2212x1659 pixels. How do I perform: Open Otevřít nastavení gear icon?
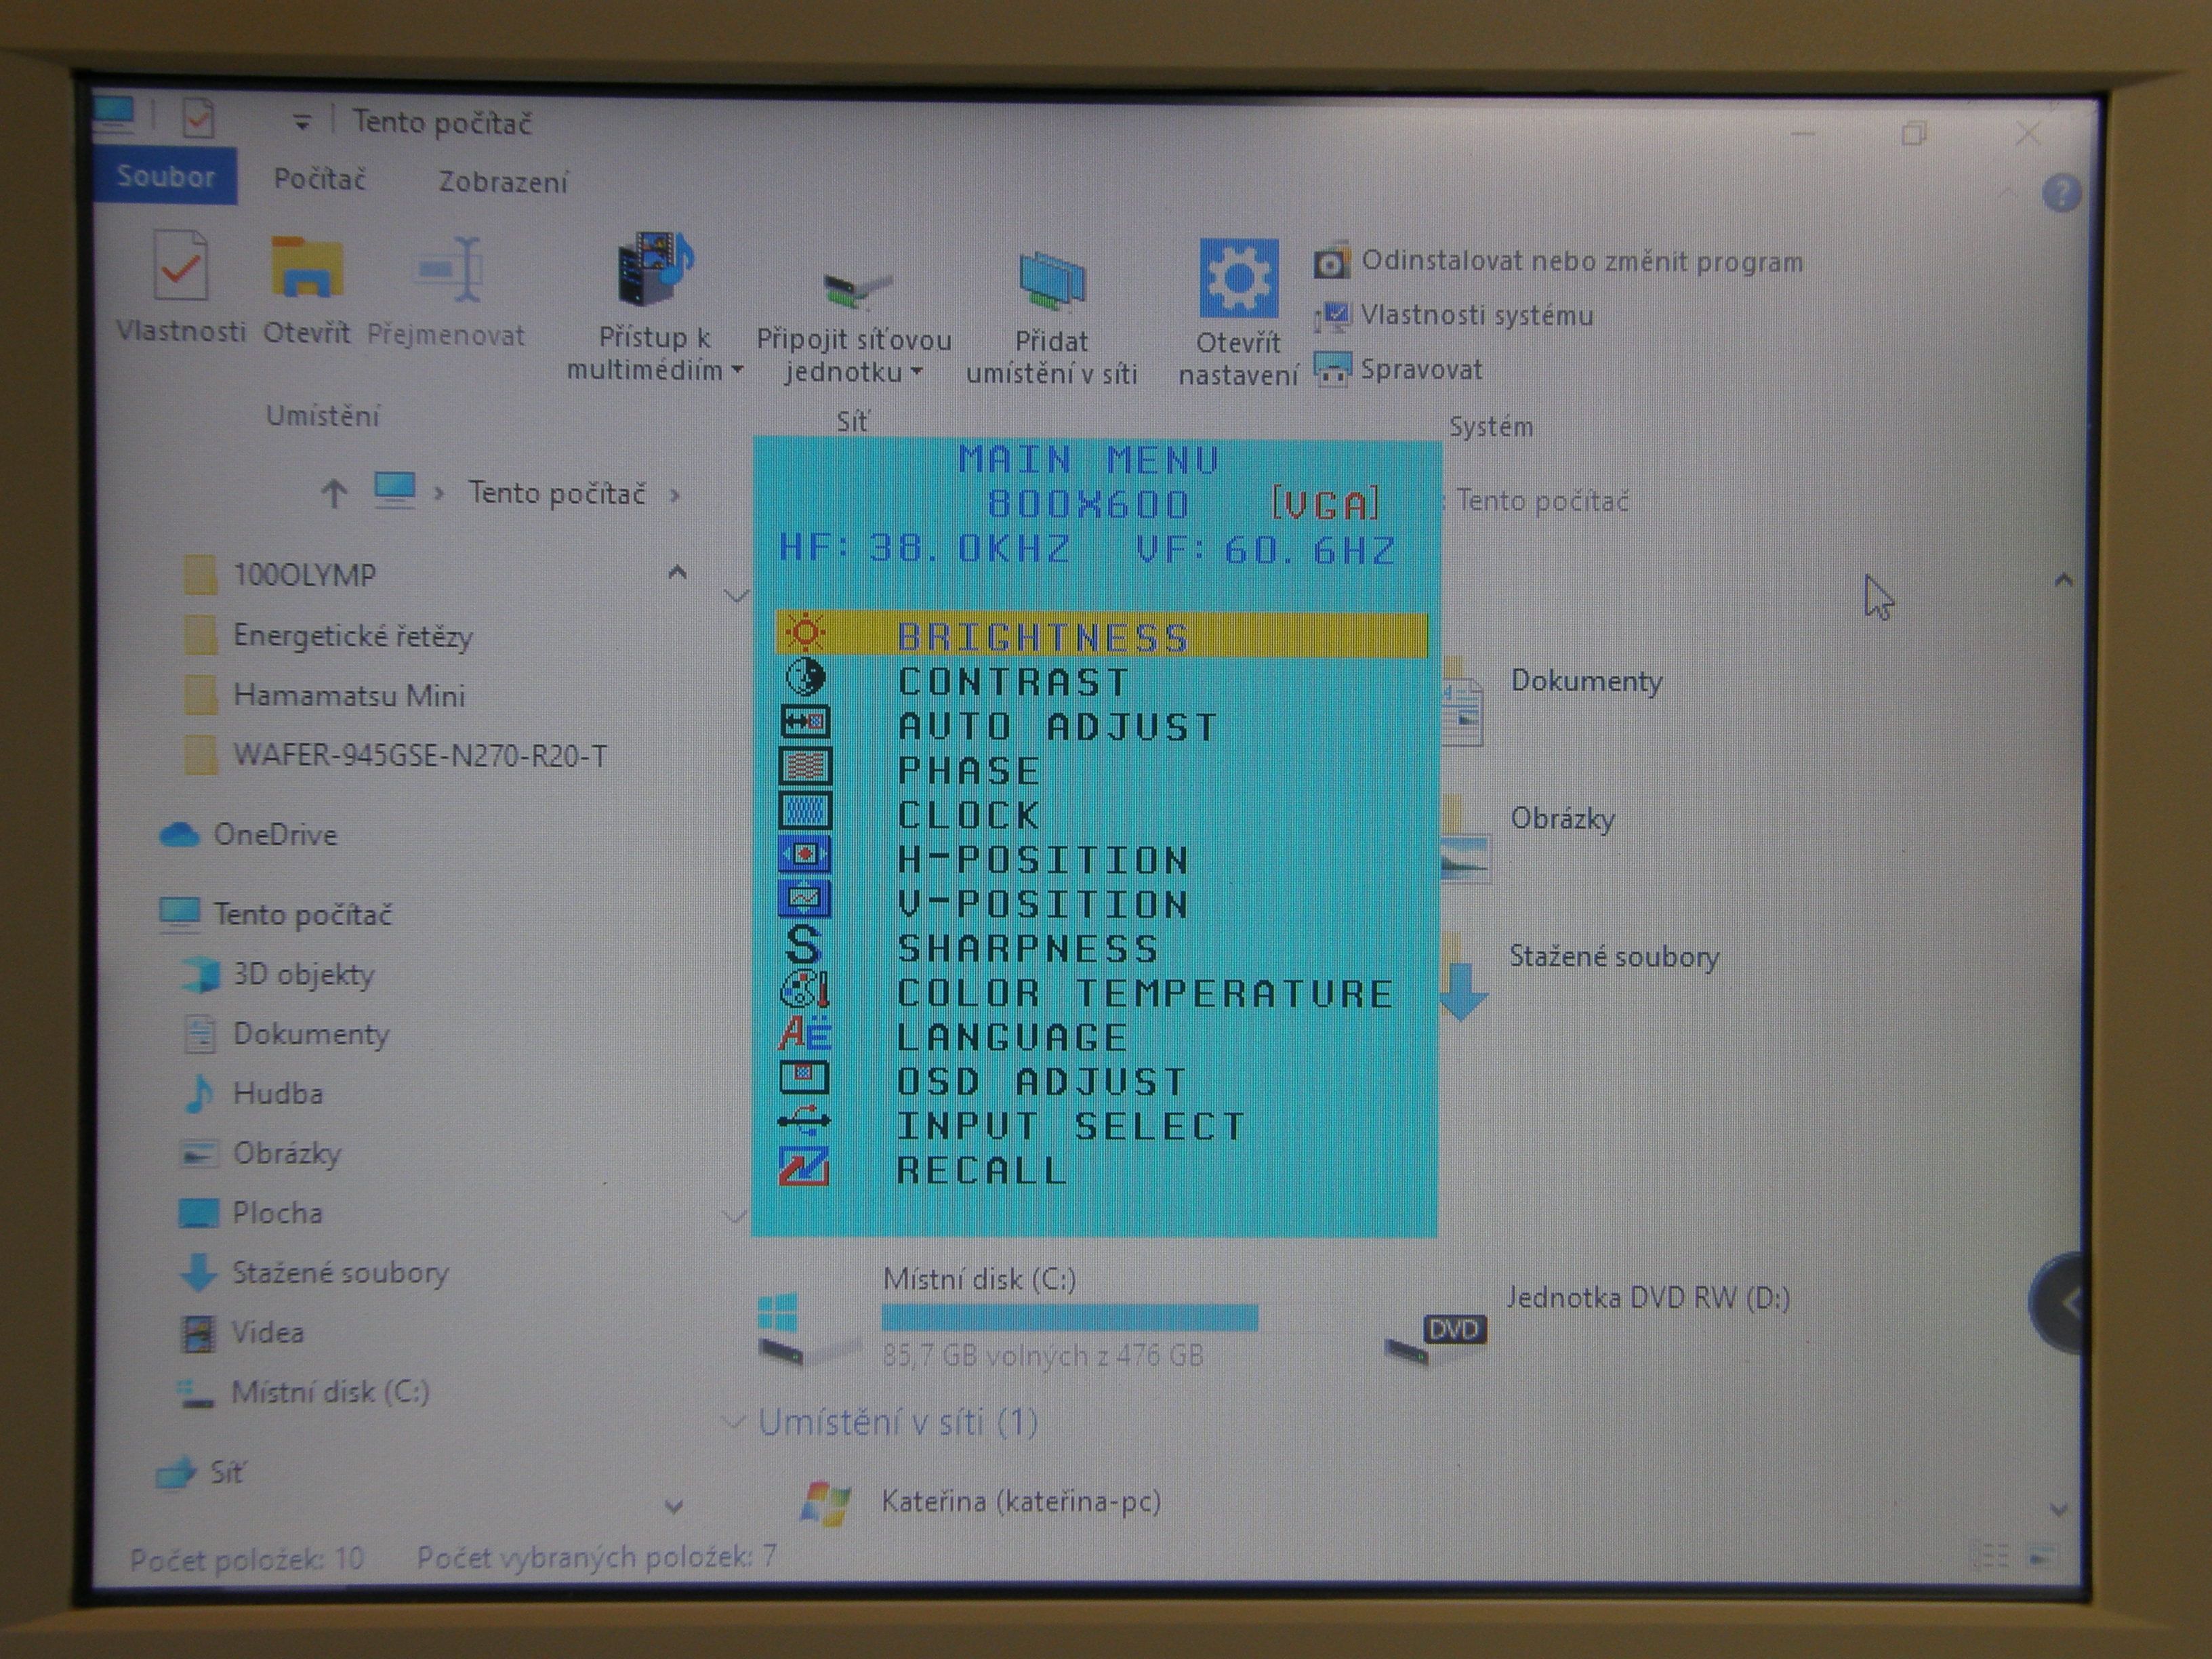coord(1238,278)
